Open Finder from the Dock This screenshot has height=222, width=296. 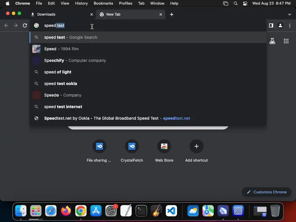(x=21, y=210)
